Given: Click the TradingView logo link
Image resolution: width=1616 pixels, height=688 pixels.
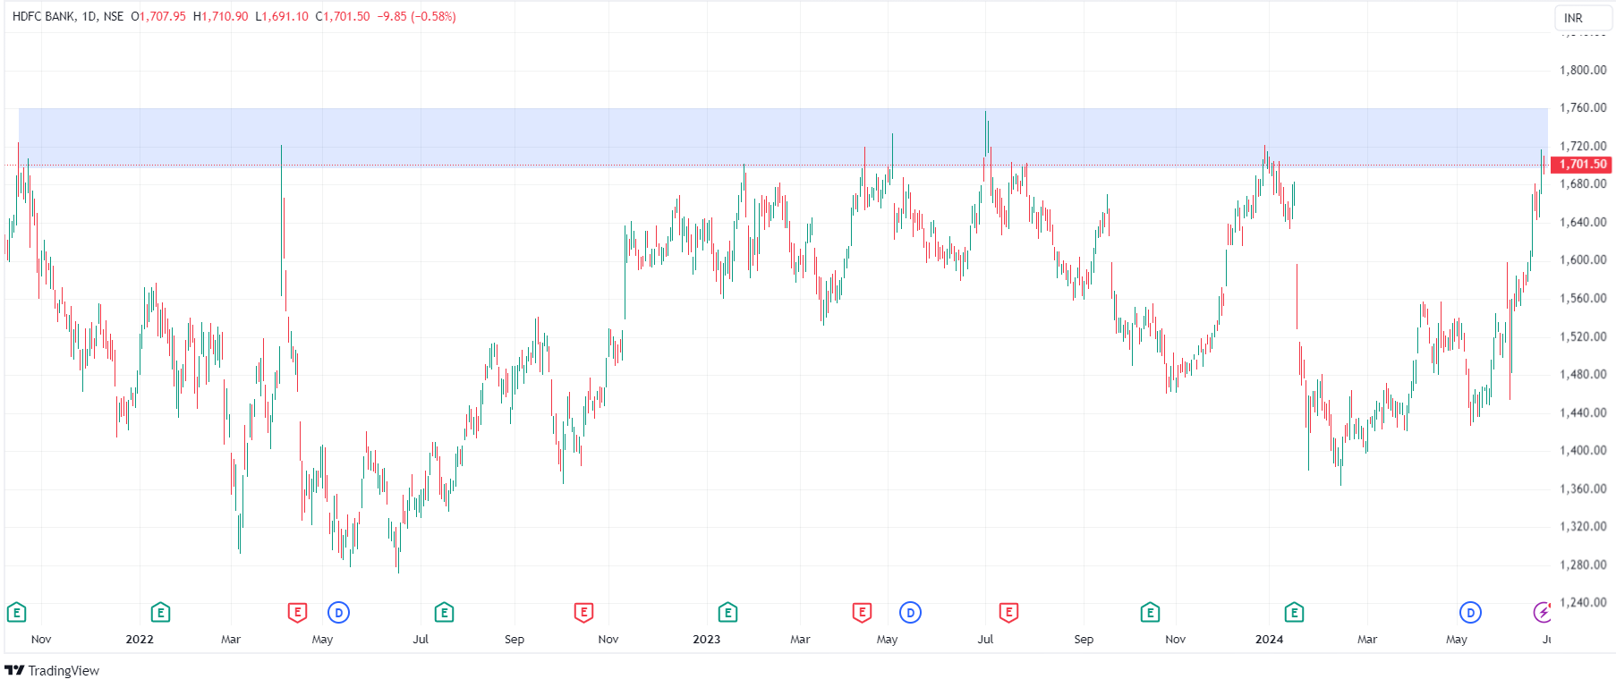Looking at the screenshot, I should [x=52, y=671].
